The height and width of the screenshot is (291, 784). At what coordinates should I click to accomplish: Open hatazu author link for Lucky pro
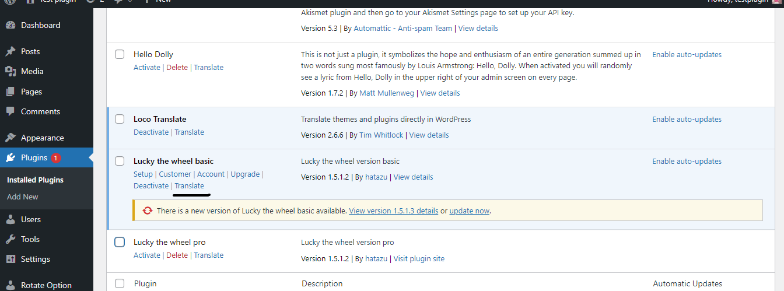pos(376,258)
